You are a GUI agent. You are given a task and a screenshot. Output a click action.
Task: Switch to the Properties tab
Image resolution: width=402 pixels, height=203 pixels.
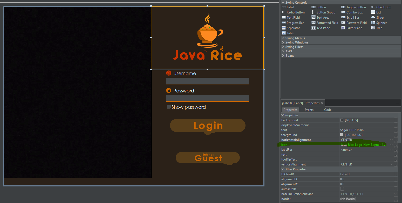[290, 110]
